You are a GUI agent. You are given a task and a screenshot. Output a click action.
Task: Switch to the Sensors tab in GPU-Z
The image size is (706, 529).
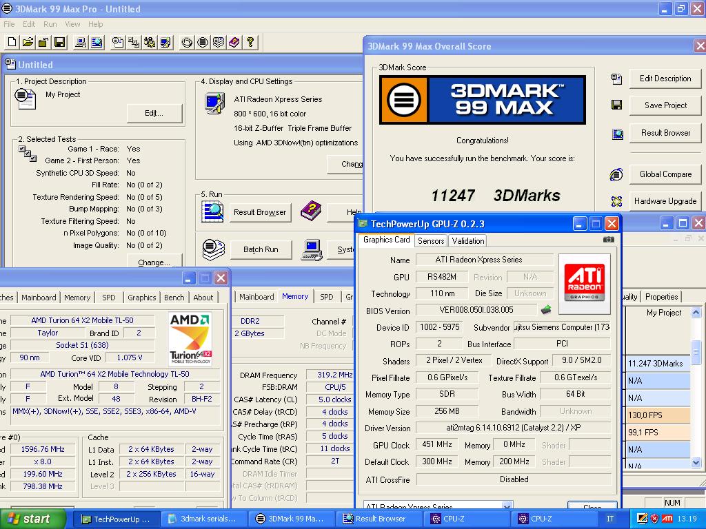[431, 240]
